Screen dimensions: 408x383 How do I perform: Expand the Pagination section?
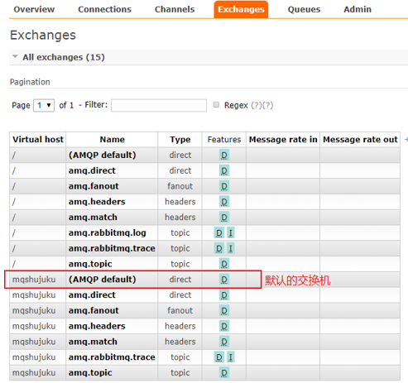click(30, 82)
